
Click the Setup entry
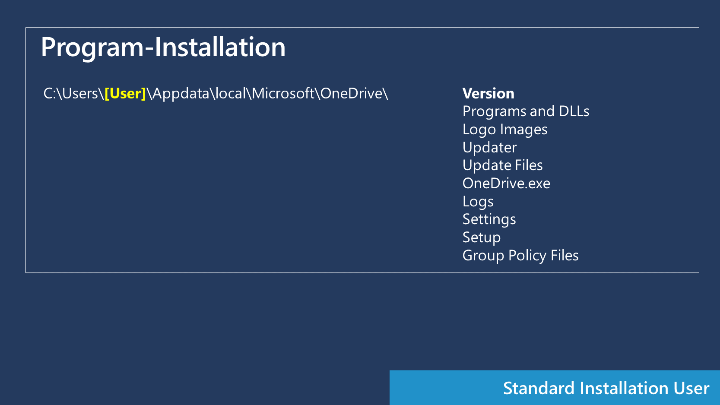[481, 237]
